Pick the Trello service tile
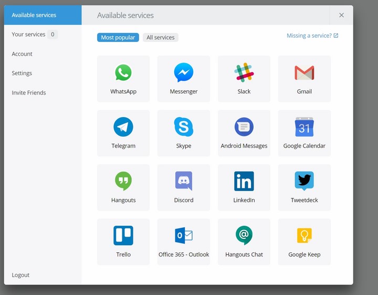This screenshot has height=295, width=378. coord(123,236)
